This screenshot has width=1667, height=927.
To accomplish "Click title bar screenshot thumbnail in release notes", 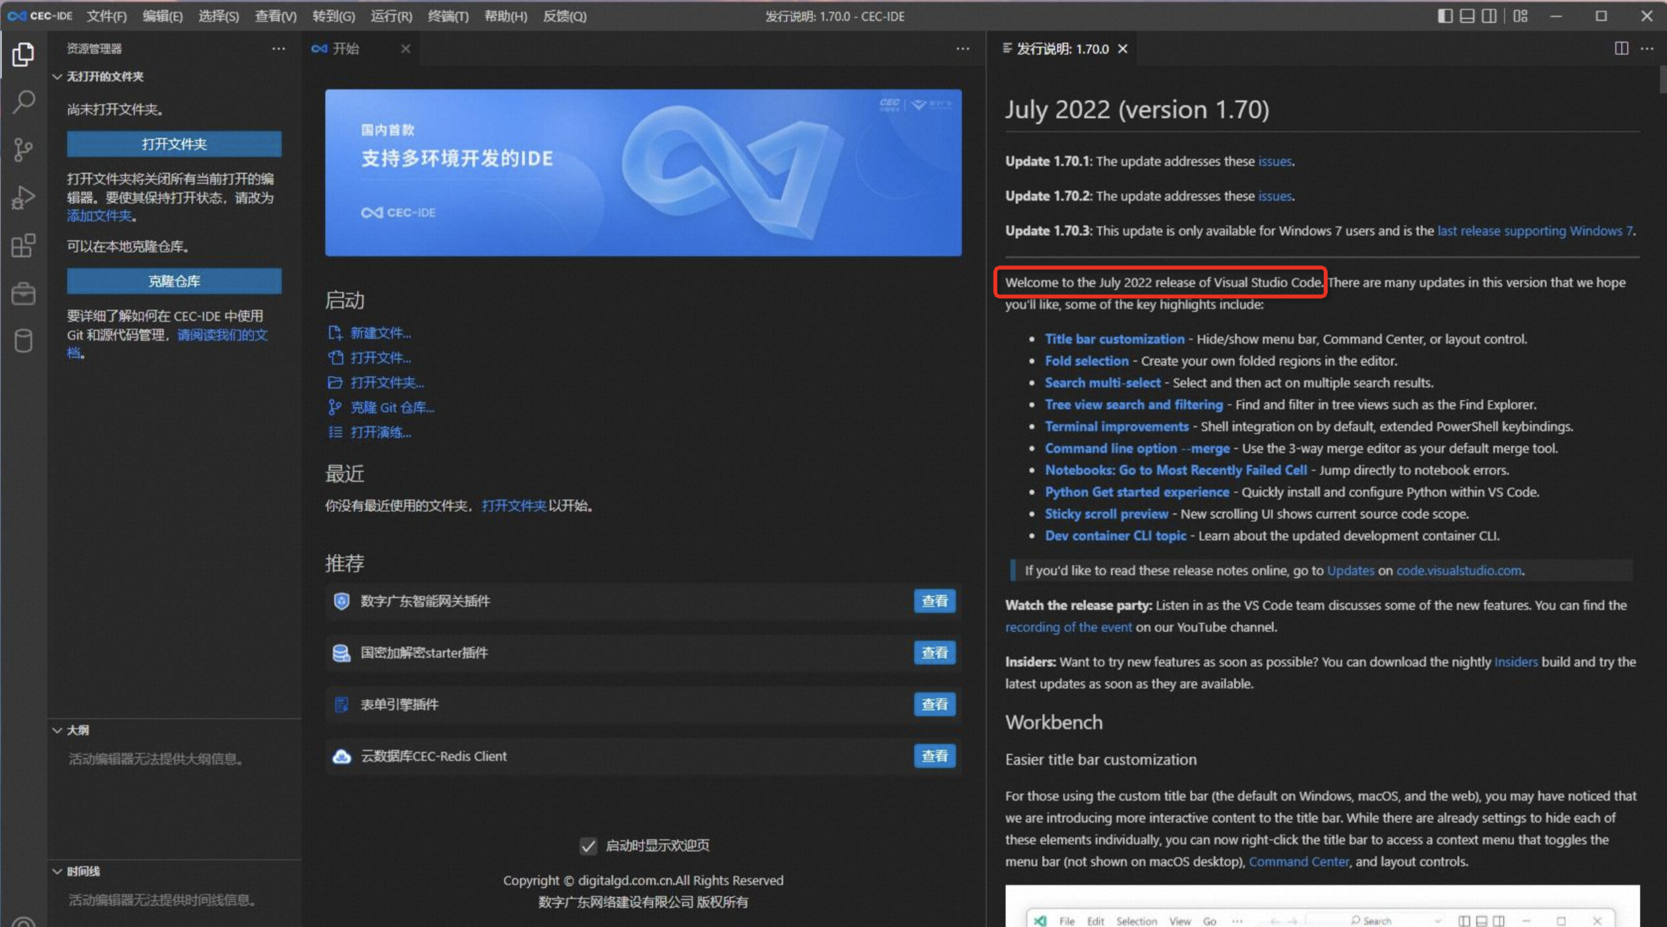I will (1322, 906).
